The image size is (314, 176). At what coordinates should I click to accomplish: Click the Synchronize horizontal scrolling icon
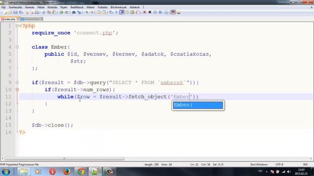[x=104, y=12]
